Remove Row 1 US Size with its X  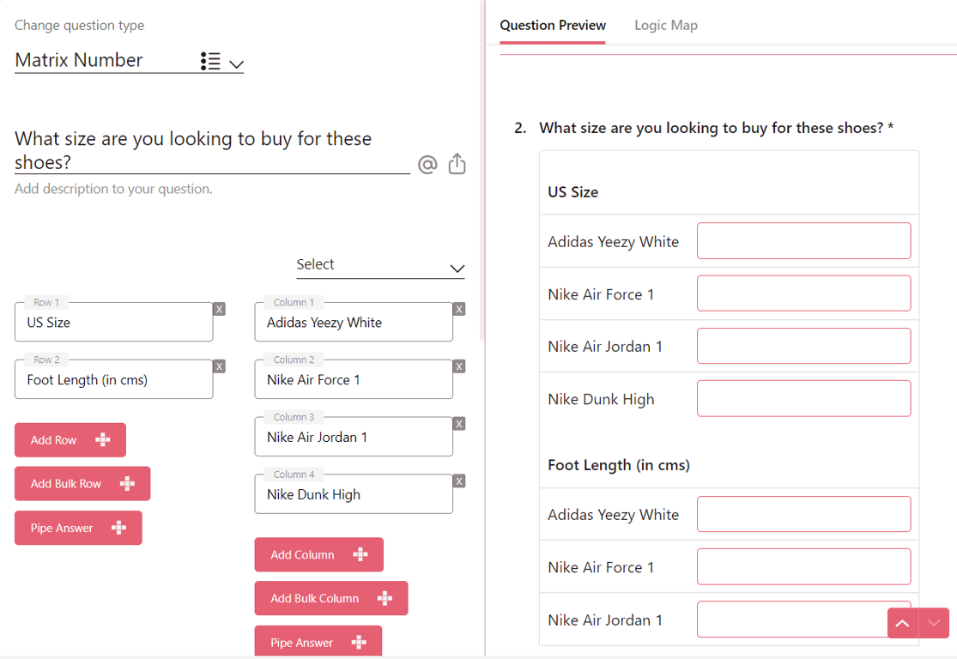[220, 309]
